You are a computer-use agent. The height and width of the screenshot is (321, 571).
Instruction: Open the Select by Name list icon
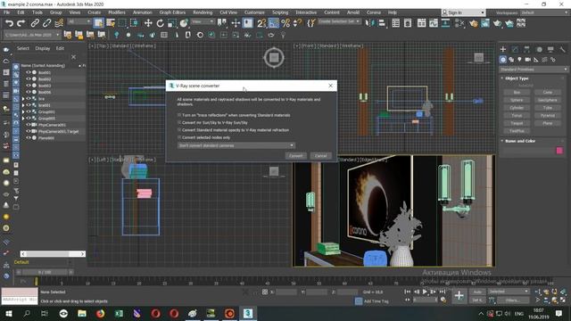tap(111, 23)
